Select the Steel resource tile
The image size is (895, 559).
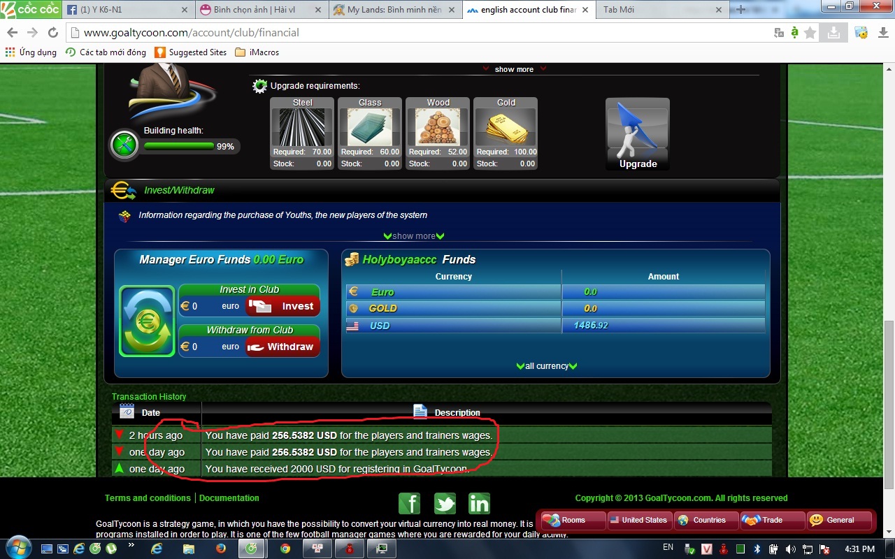(x=302, y=133)
